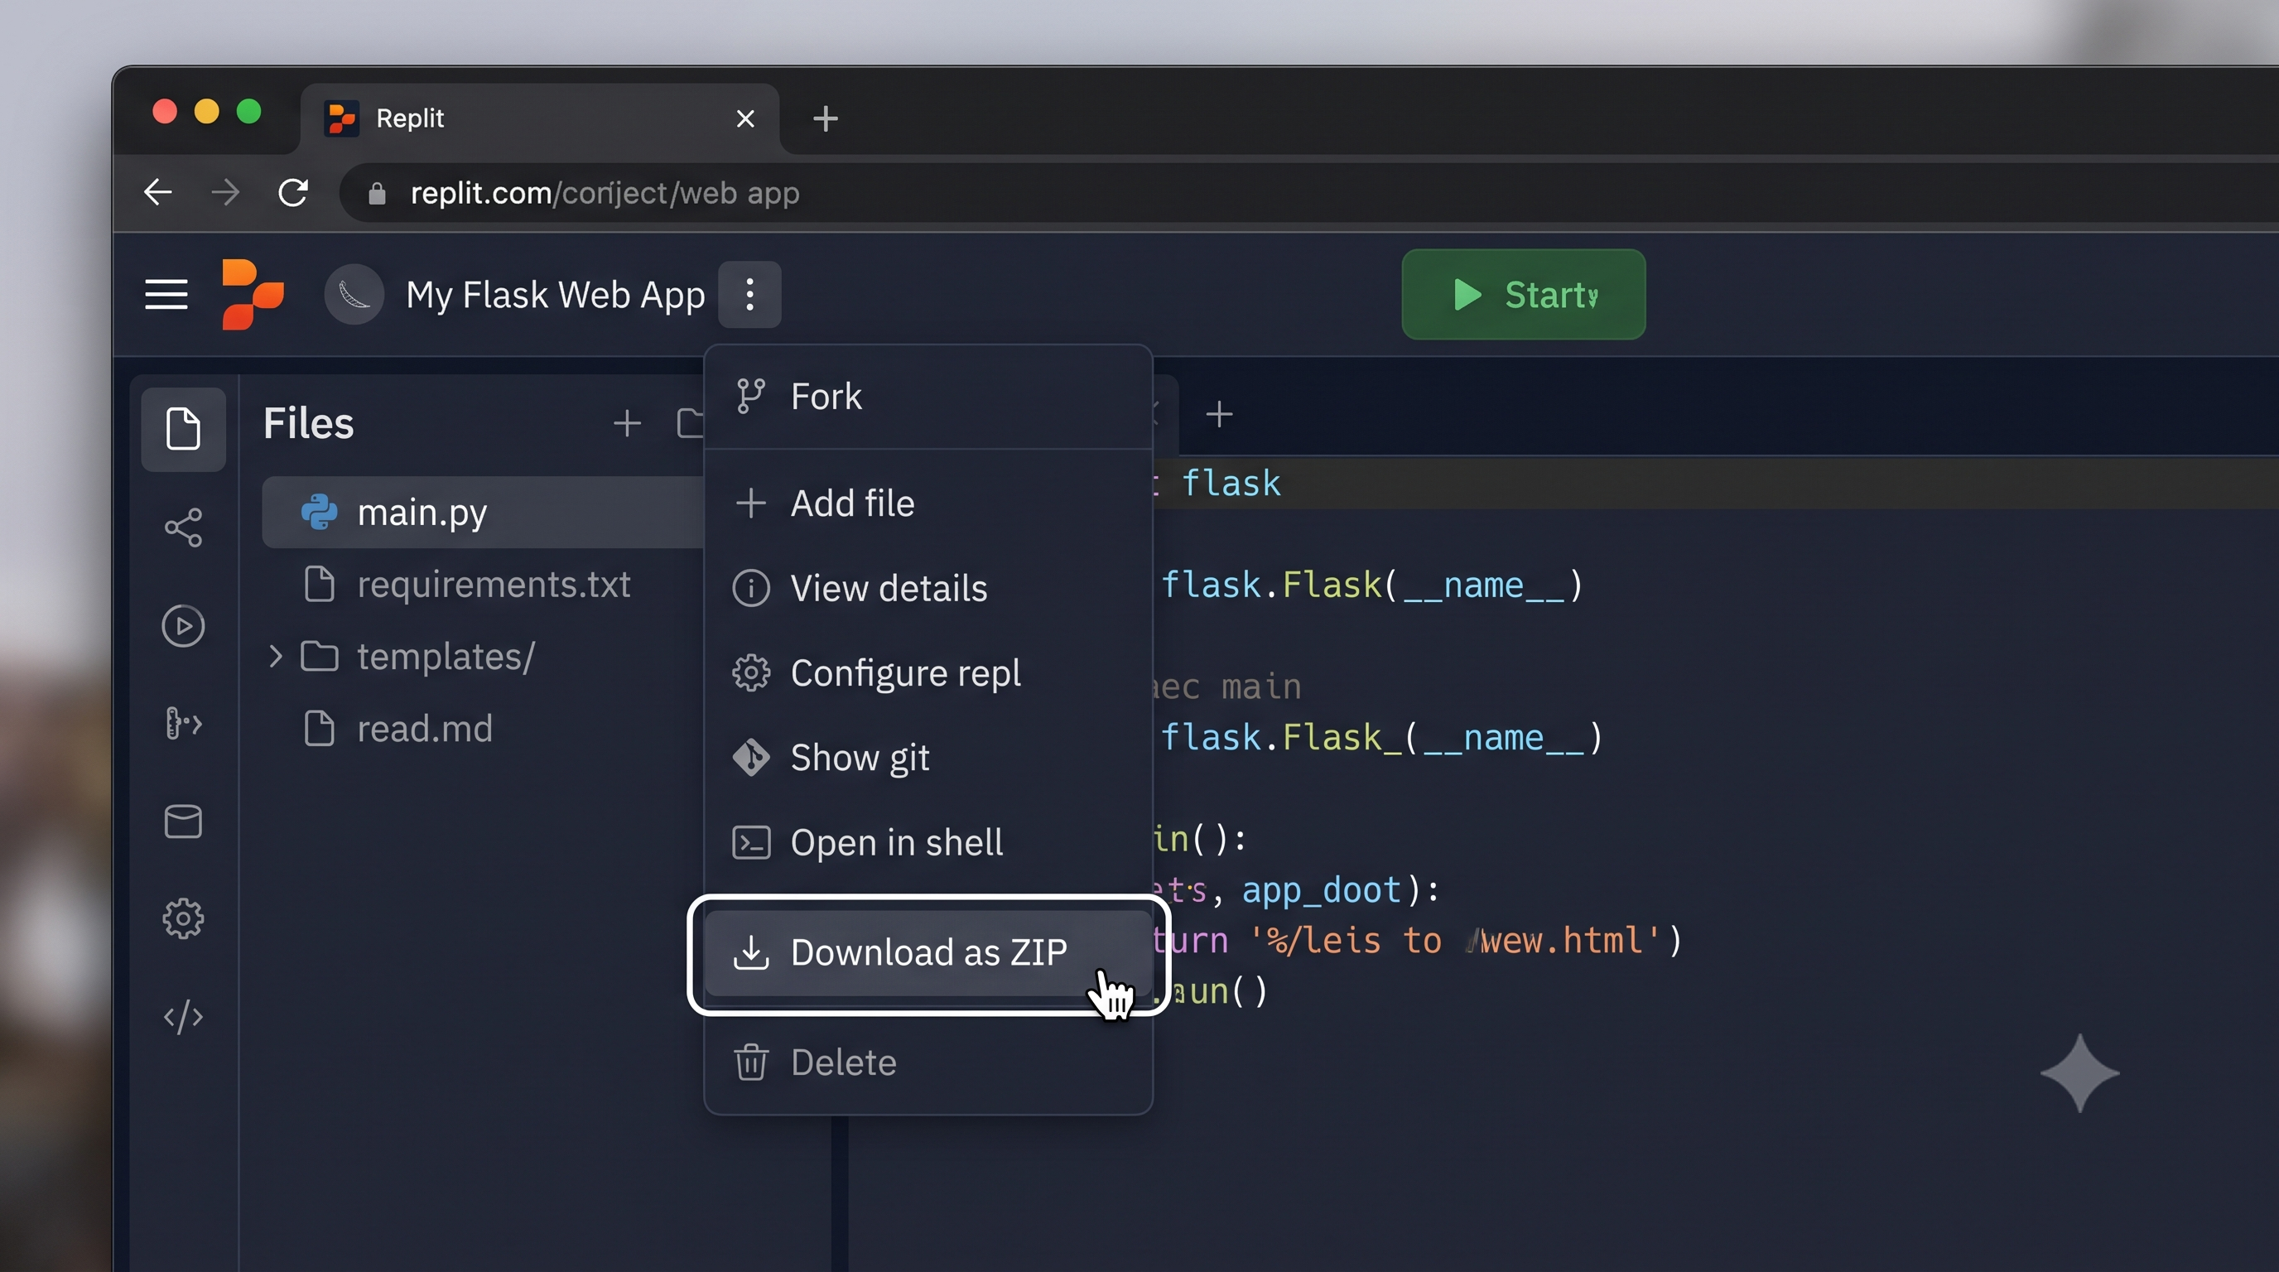
Task: Open the hamburger menu
Action: click(166, 295)
